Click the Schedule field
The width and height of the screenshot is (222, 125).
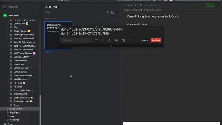click(76, 40)
